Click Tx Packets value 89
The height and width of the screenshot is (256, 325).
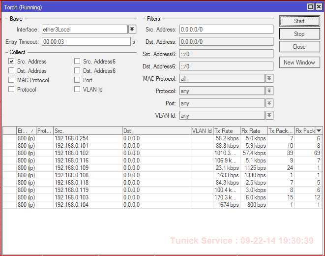point(290,153)
